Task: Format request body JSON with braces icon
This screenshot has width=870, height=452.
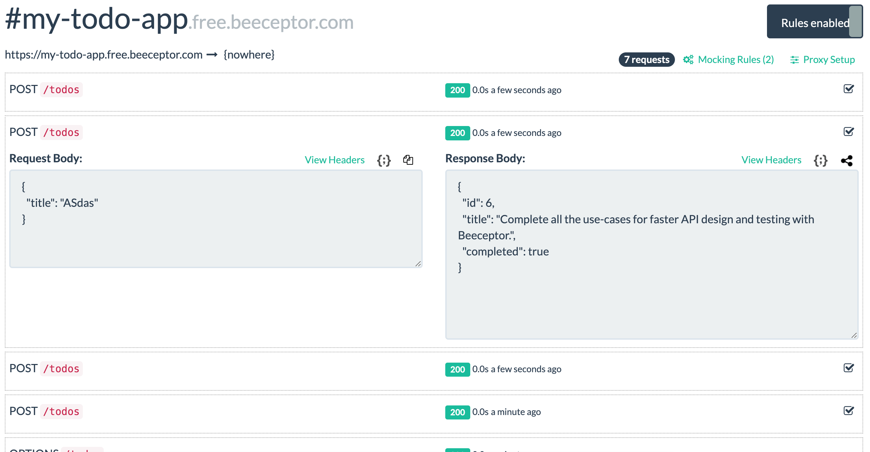Action: pyautogui.click(x=384, y=160)
